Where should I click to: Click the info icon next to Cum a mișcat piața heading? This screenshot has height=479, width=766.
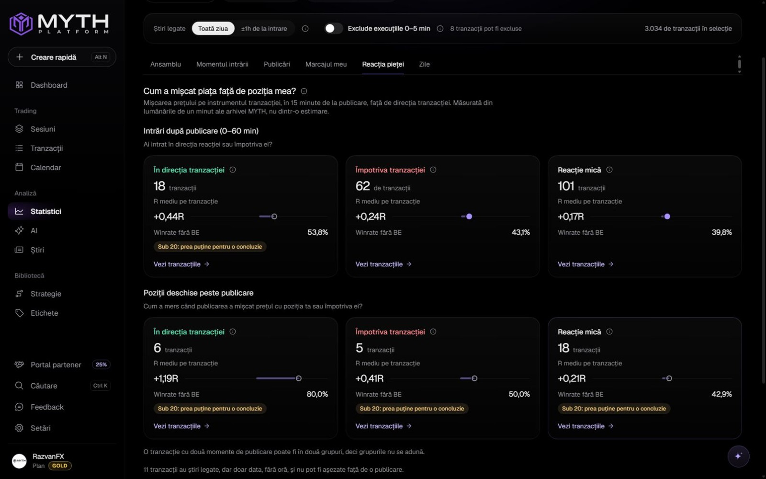click(304, 91)
